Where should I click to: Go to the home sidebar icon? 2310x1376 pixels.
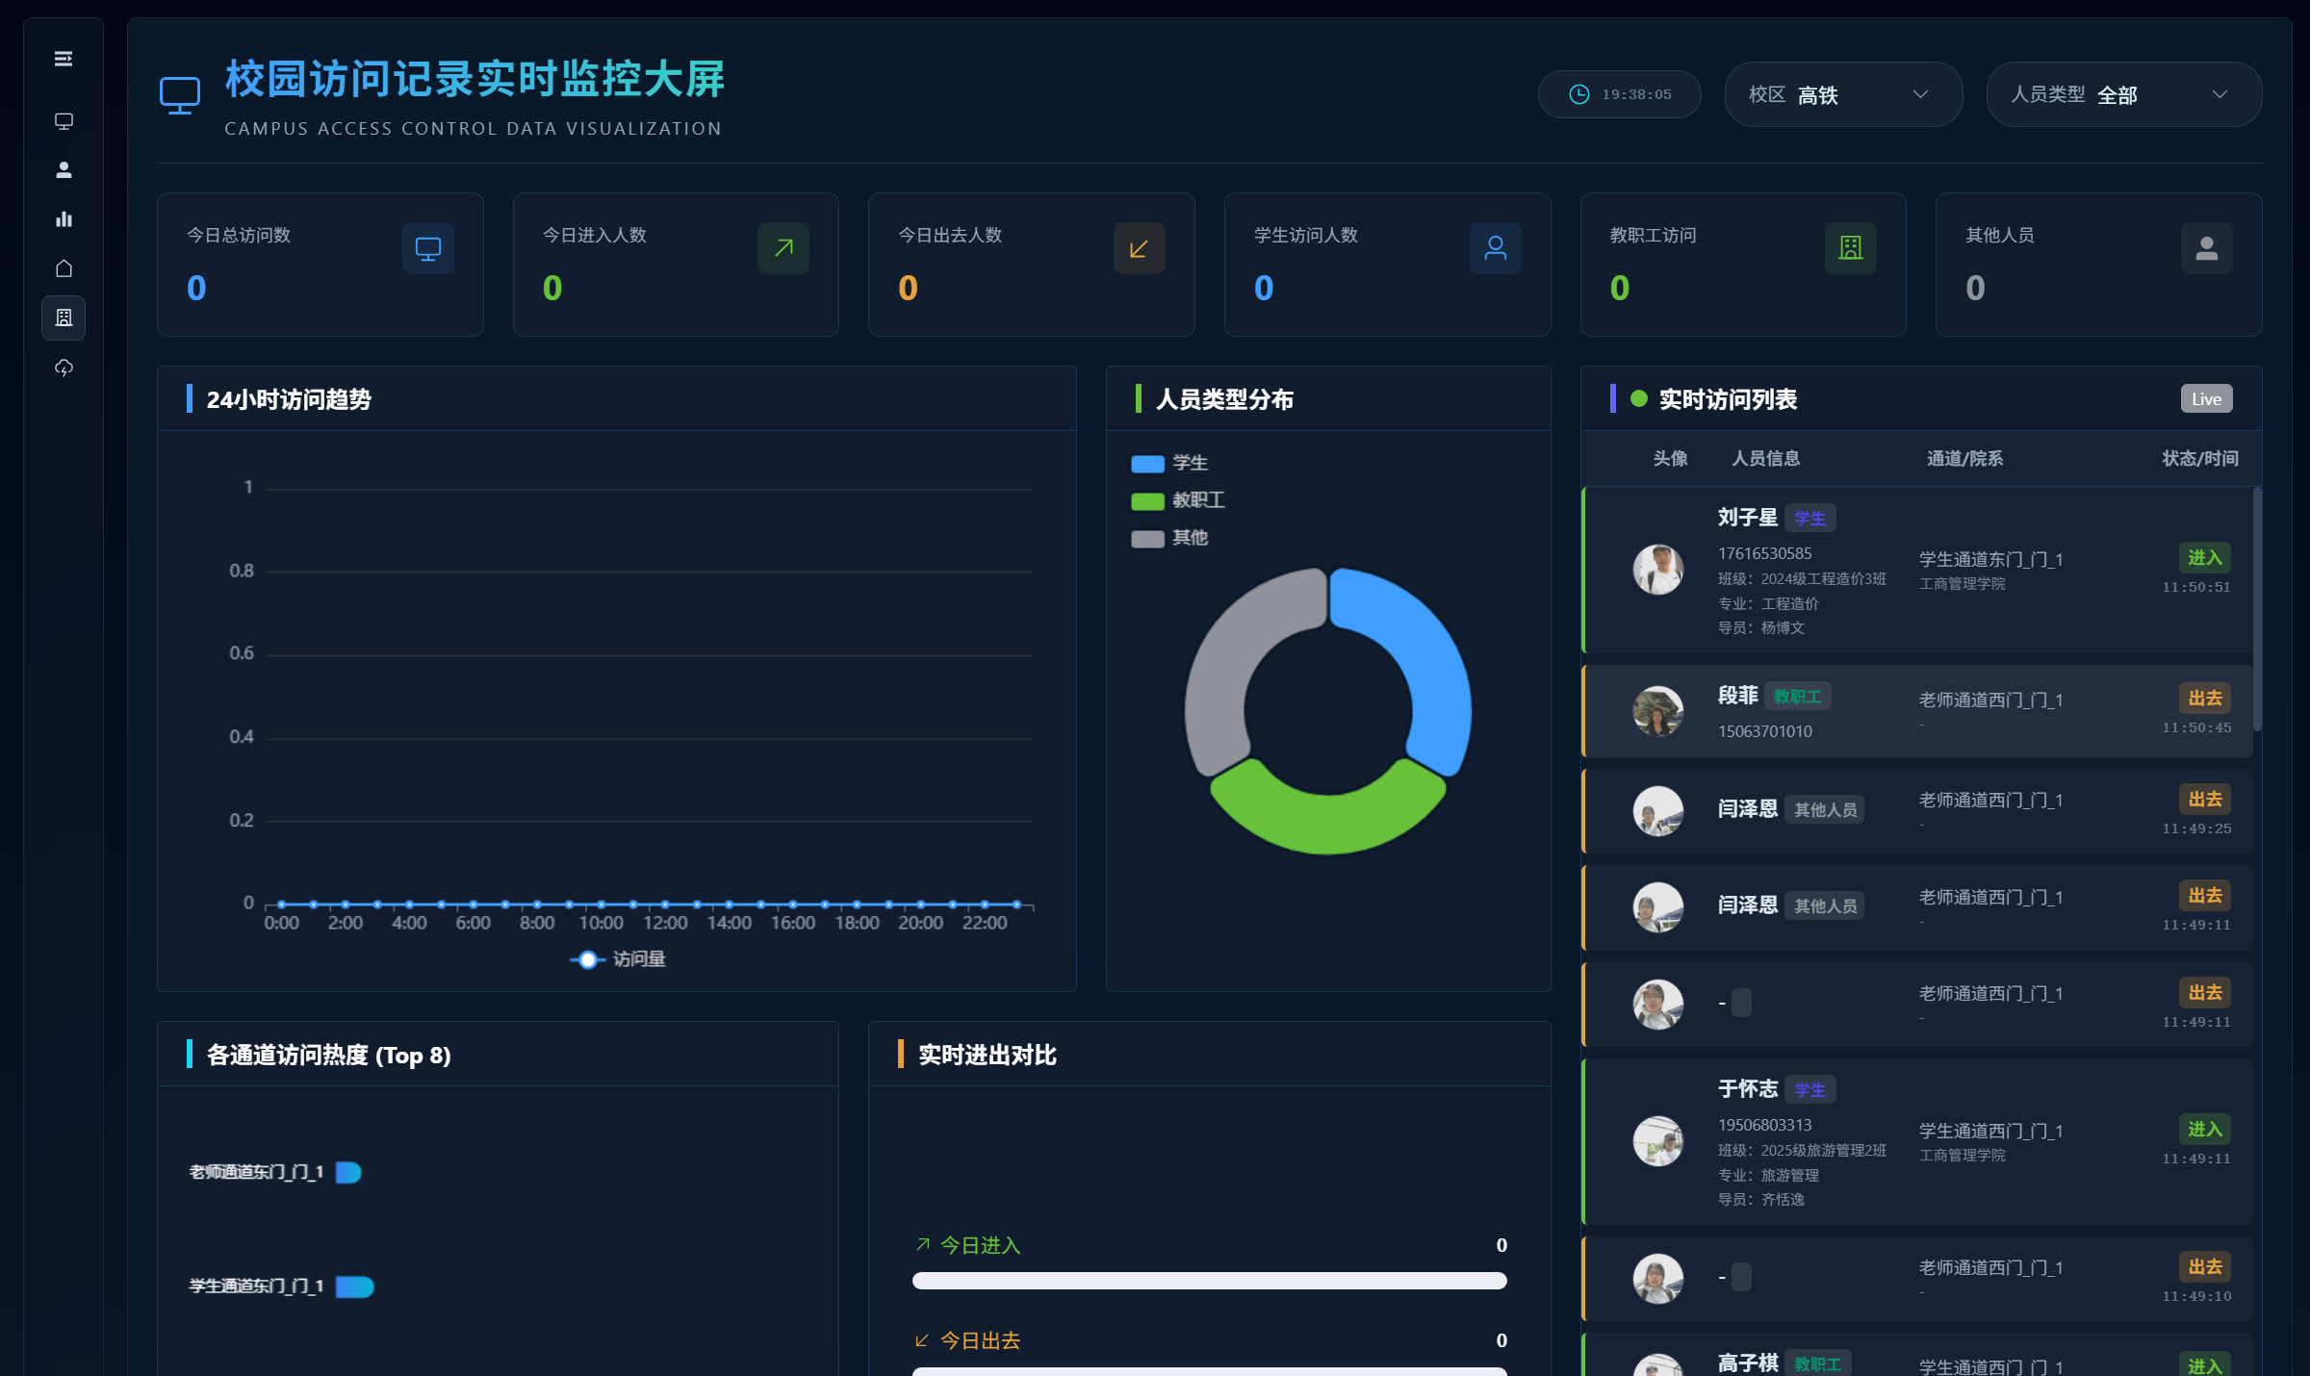64,268
